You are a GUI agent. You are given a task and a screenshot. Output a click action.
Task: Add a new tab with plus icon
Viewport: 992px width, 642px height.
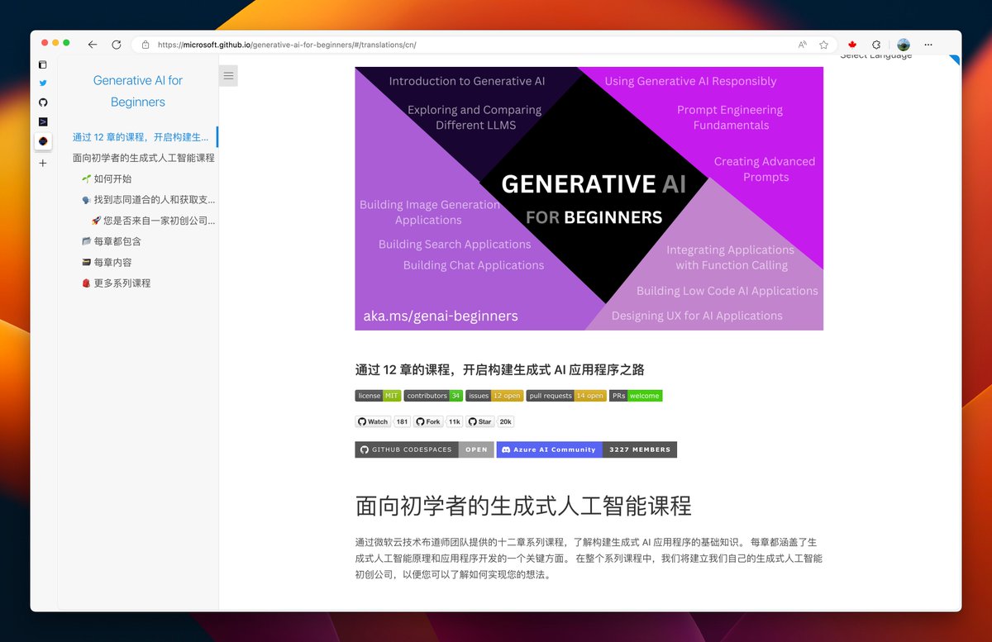click(x=43, y=163)
